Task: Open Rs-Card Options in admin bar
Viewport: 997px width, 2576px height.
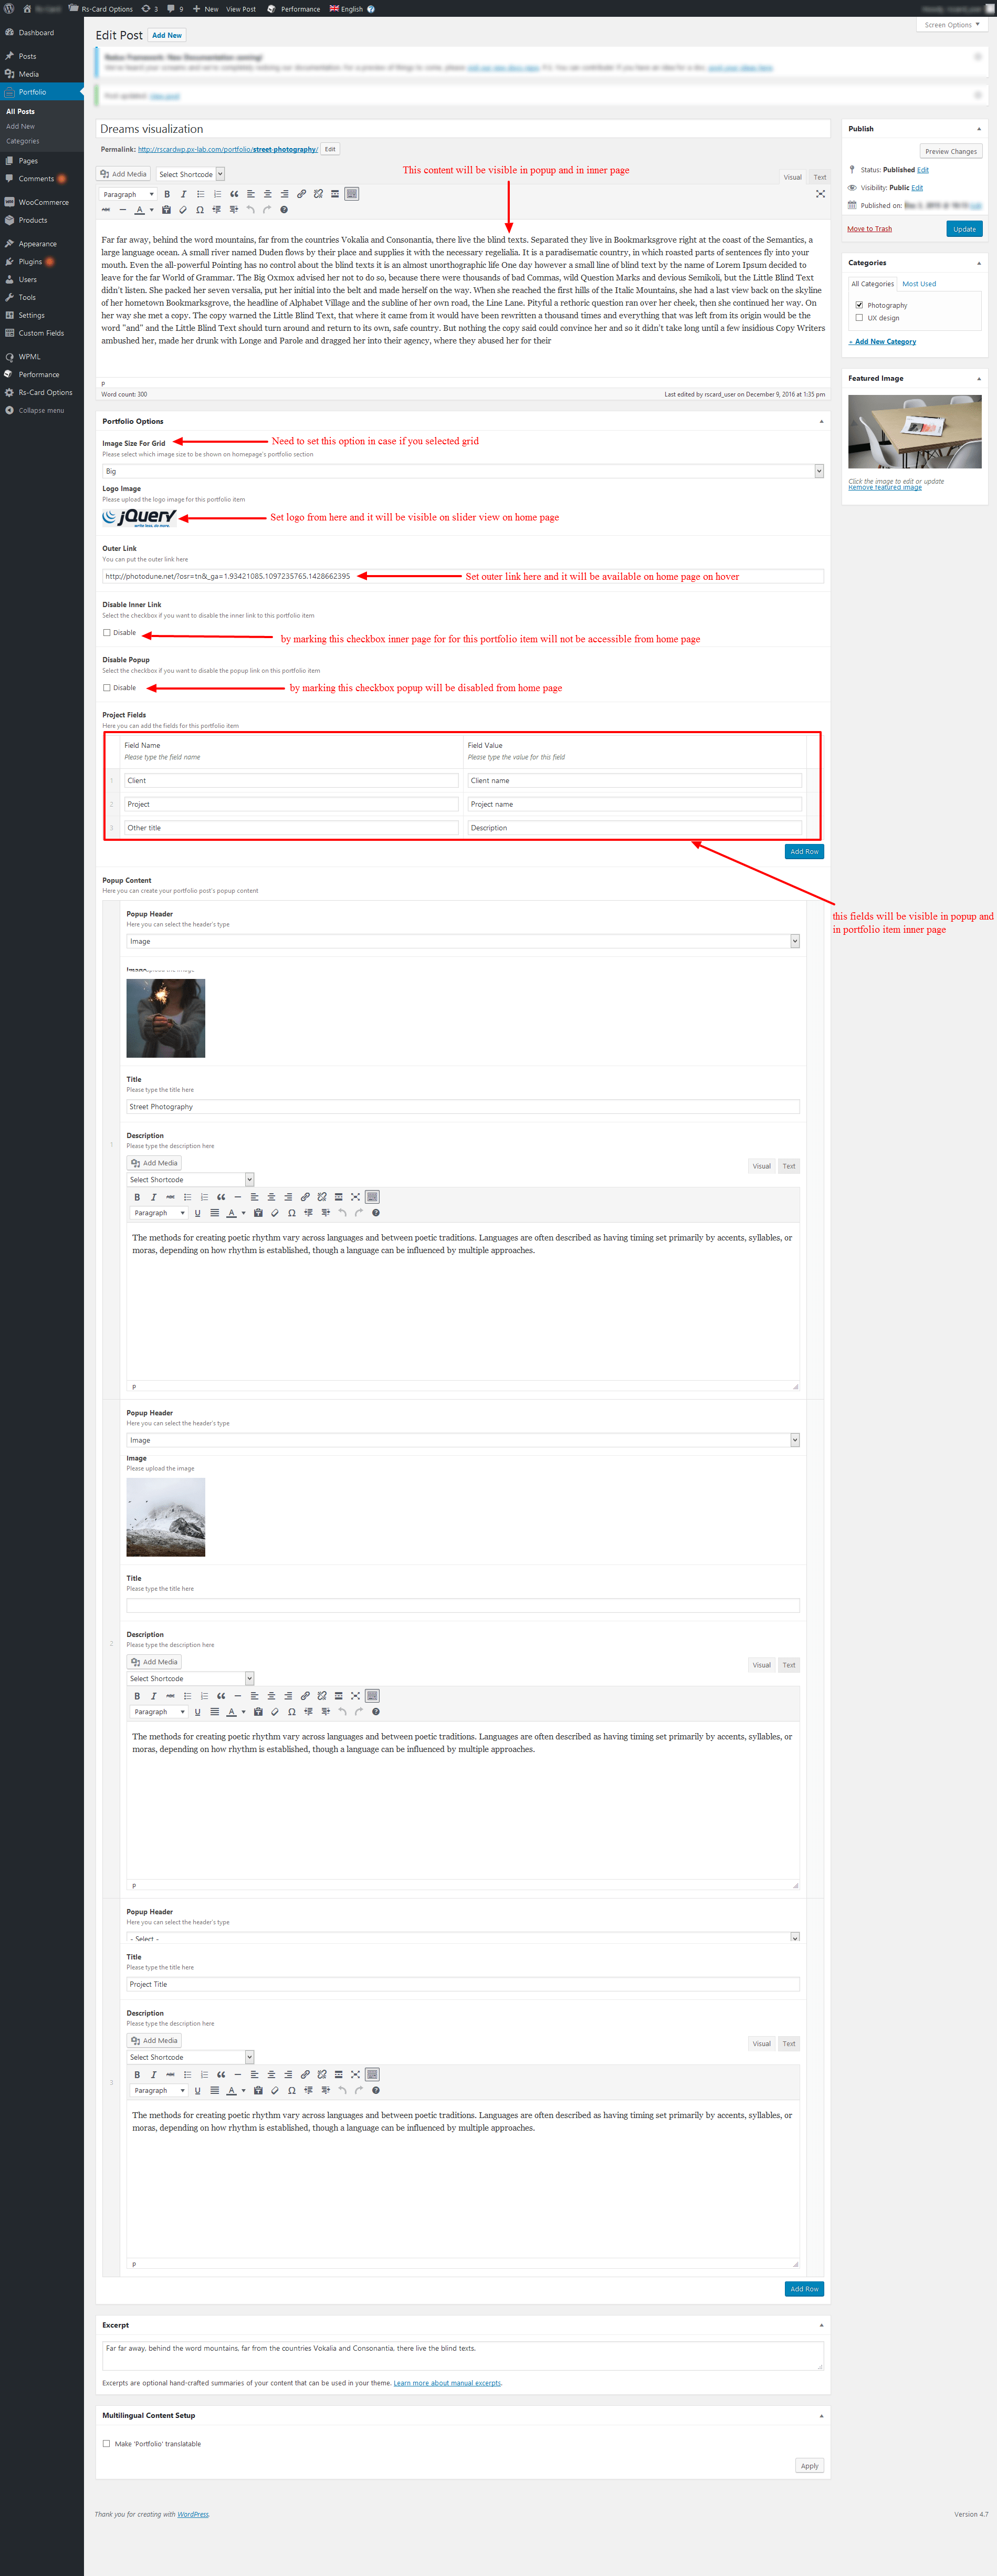Action: pos(101,9)
